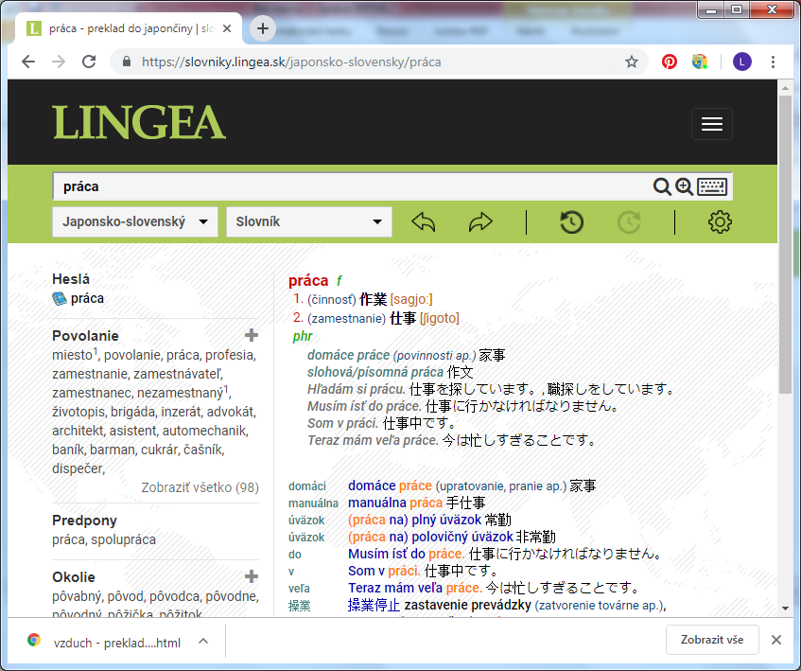Click the dispečer link
Viewport: 801px width, 671px height.
(x=78, y=468)
